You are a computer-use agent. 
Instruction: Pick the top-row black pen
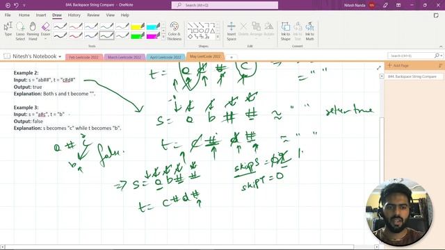[x=60, y=26]
